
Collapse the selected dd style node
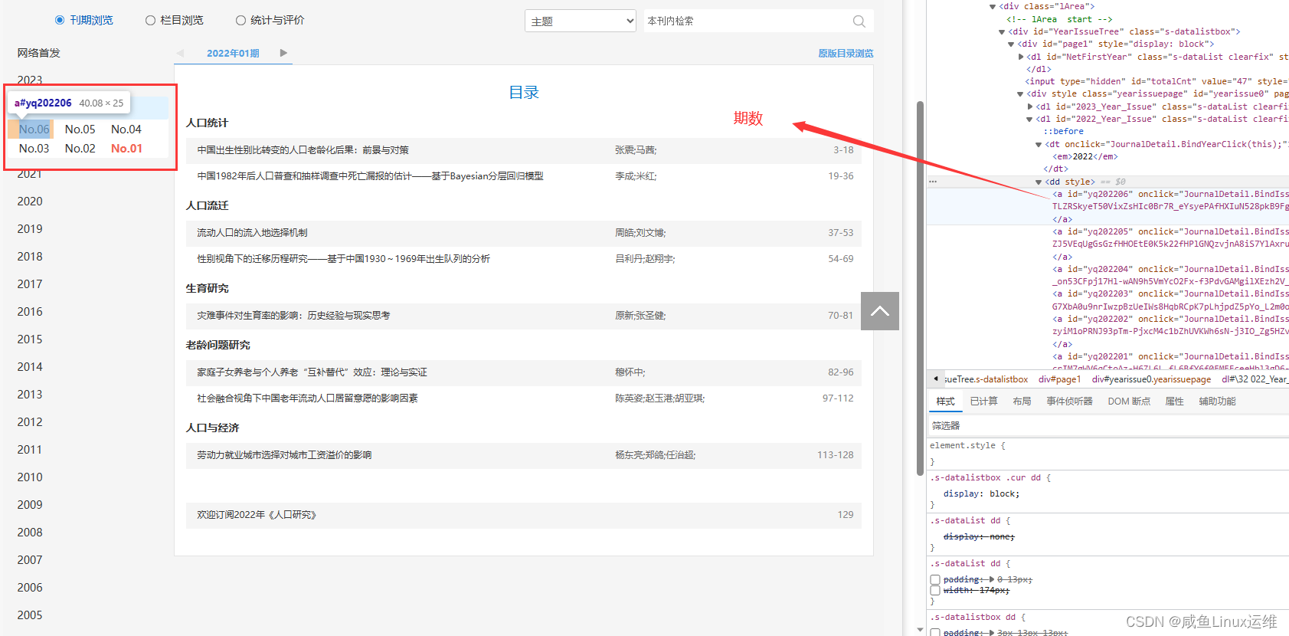pos(1039,182)
